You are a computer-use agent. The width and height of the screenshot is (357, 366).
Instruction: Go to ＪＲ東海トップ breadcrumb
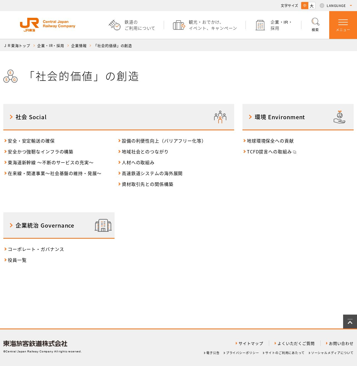point(17,46)
